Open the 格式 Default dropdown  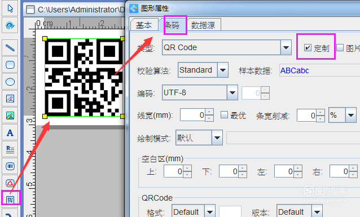(x=209, y=212)
